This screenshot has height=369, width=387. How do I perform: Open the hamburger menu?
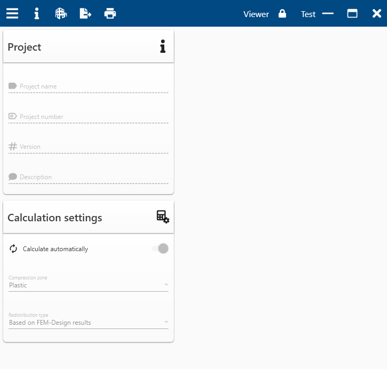[x=12, y=13]
